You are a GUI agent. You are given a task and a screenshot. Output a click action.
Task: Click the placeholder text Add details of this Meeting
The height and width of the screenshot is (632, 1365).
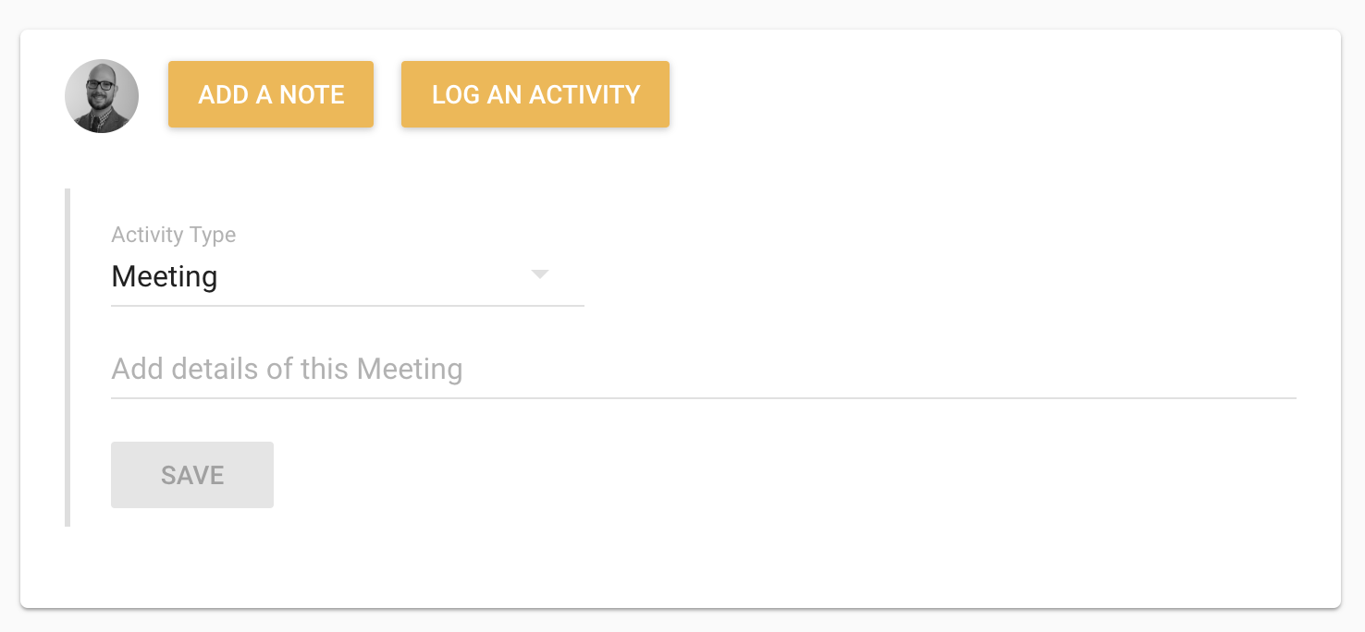point(287,370)
